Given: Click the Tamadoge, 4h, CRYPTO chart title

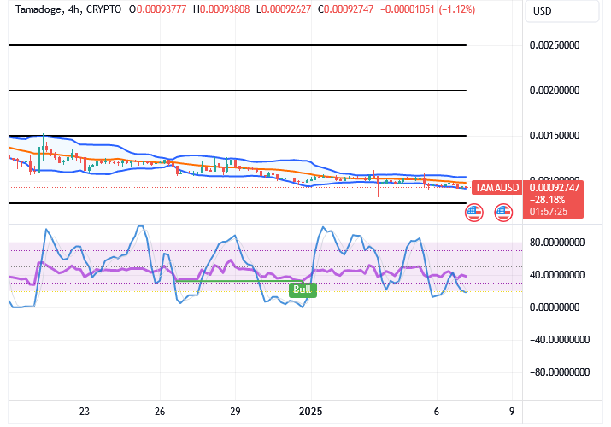Looking at the screenshot, I should 64,11.
